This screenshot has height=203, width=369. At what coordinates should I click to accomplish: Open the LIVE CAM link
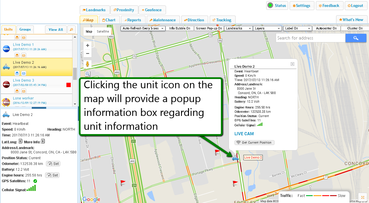click(244, 134)
